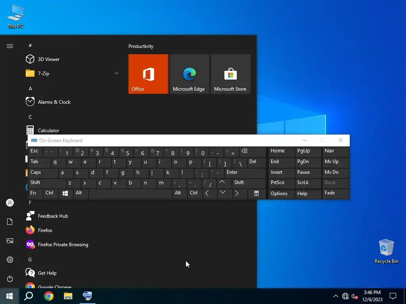Open Firefox Private Browsing

73,244
